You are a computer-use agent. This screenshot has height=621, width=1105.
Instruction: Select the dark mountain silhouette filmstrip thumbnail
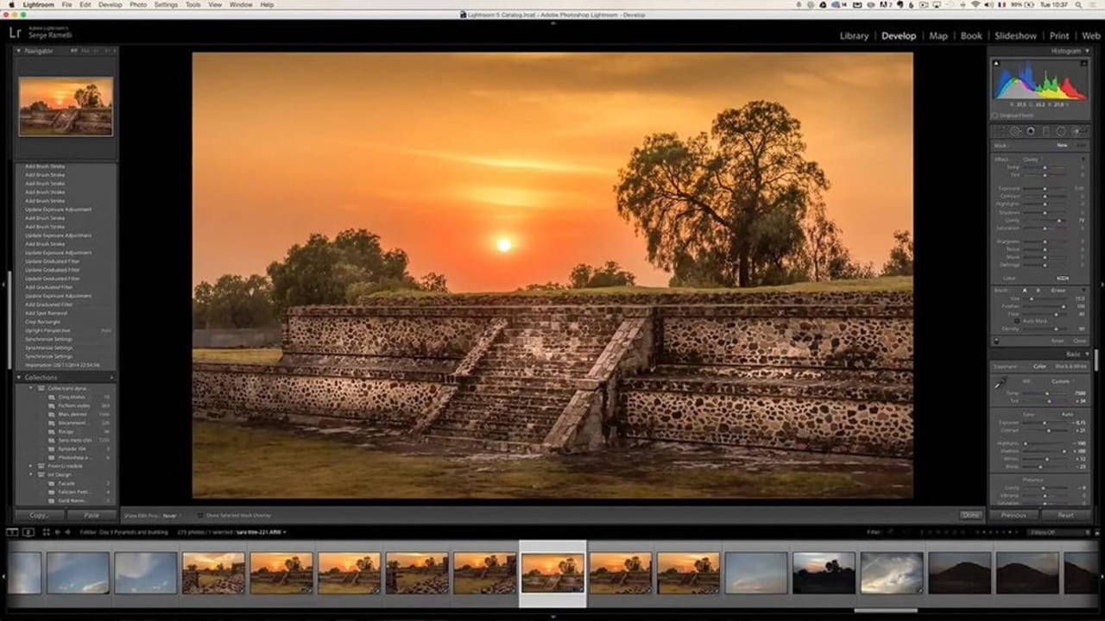pos(959,573)
